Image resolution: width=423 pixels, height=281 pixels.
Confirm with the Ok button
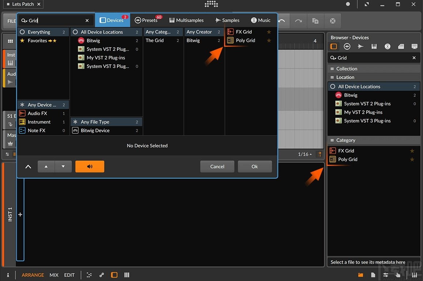255,167
